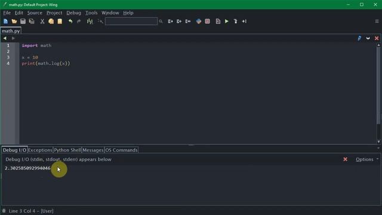Viewport: 382px width, 215px height.
Task: Click line number 4 in the gutter
Action: click(x=8, y=63)
